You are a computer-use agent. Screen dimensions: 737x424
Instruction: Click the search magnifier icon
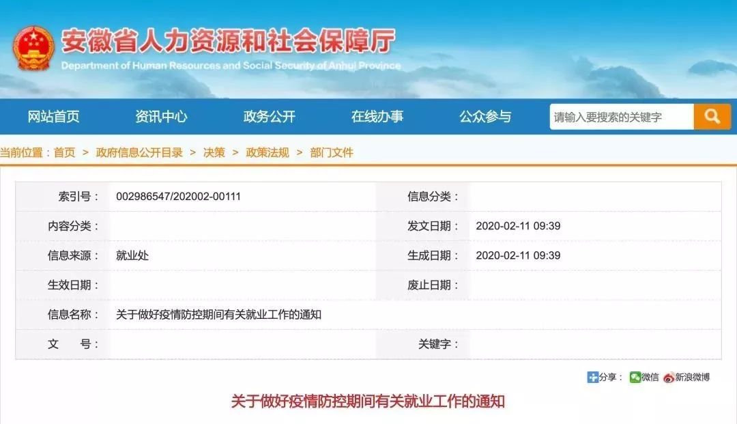712,117
